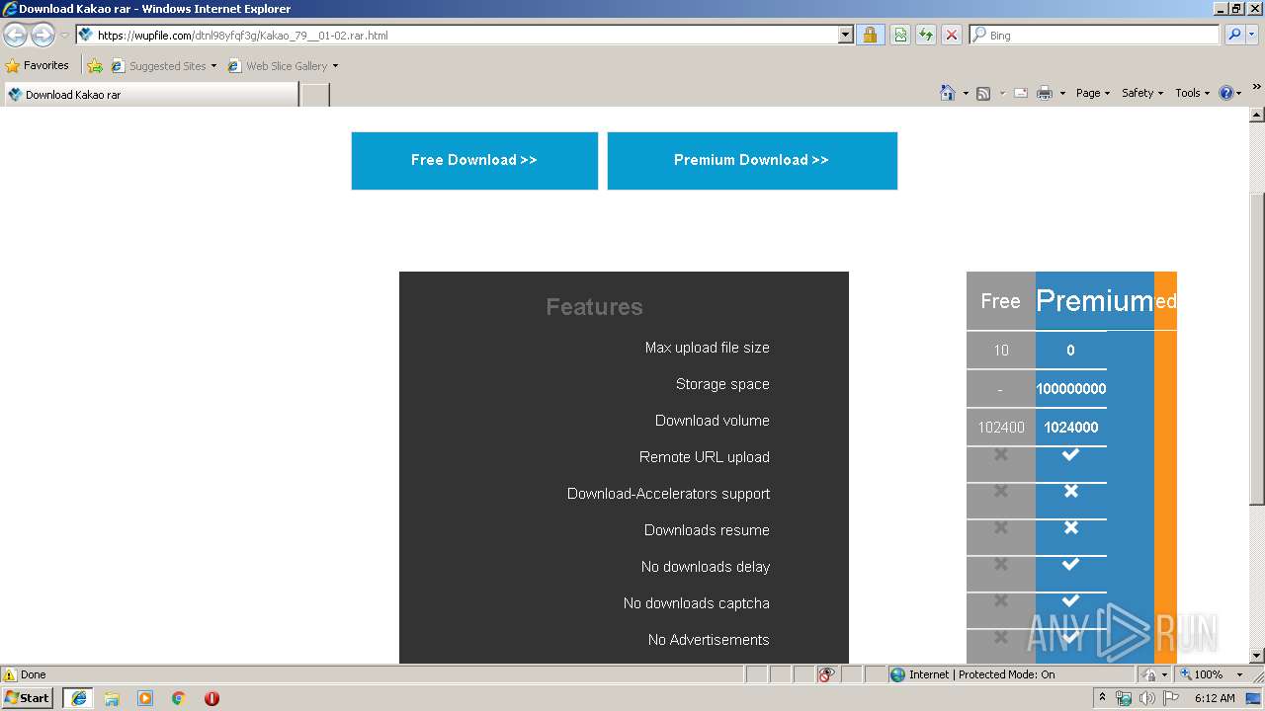Click the Free column header

tap(1000, 301)
